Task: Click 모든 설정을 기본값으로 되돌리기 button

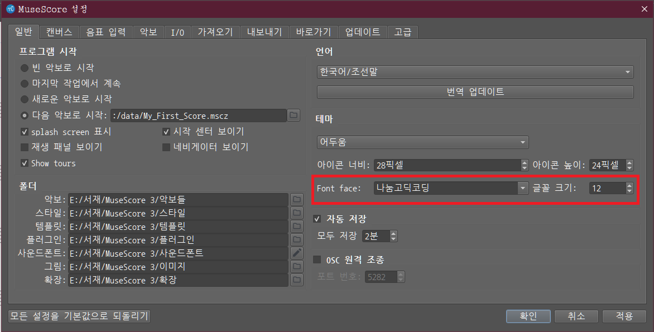Action: tap(79, 316)
